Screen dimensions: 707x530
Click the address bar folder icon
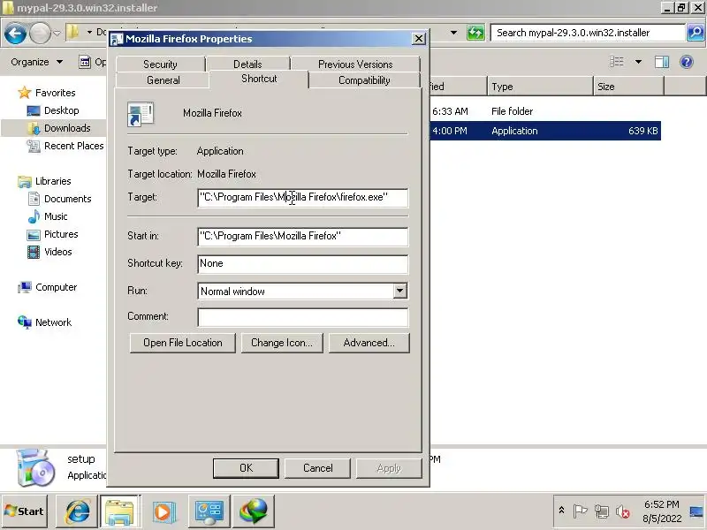72,32
